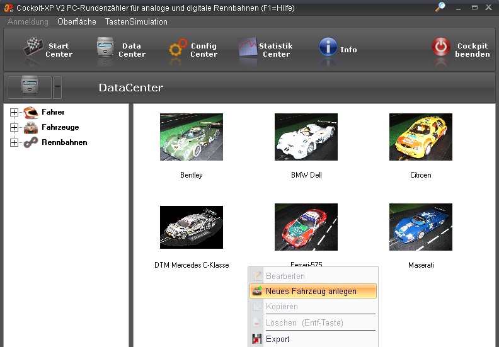Viewport: 499px width, 347px height.
Task: Open the TastenSimulation menu
Action: coord(136,21)
